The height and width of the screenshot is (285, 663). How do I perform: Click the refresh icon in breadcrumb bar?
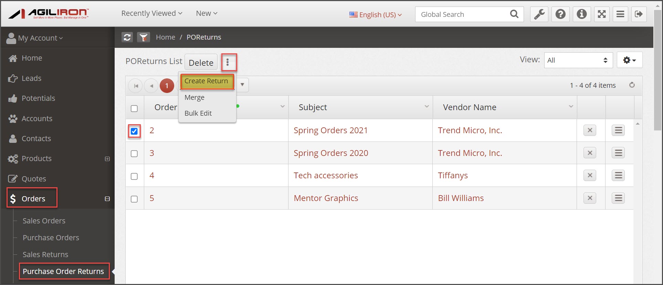pos(127,37)
